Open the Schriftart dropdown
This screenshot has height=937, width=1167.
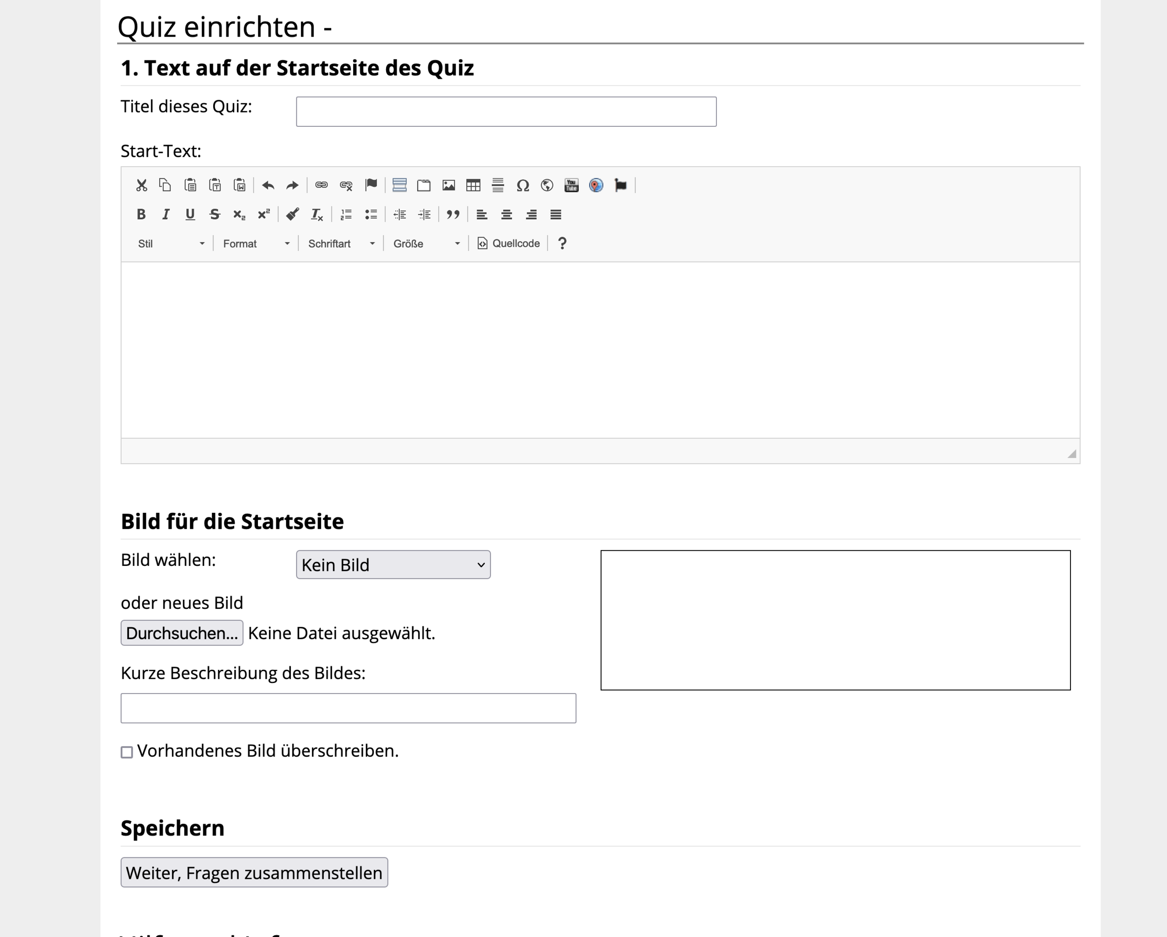(341, 243)
